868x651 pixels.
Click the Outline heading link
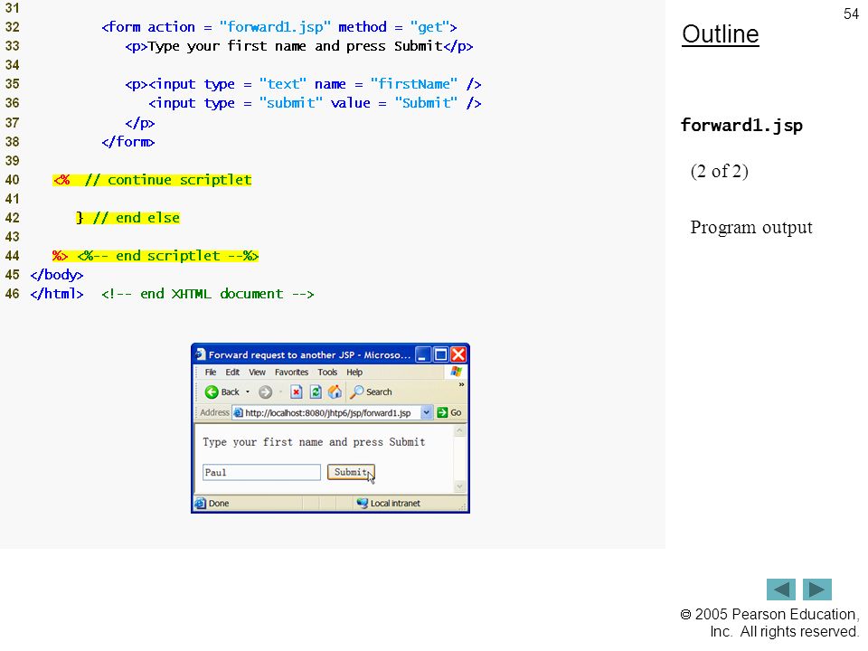[721, 34]
